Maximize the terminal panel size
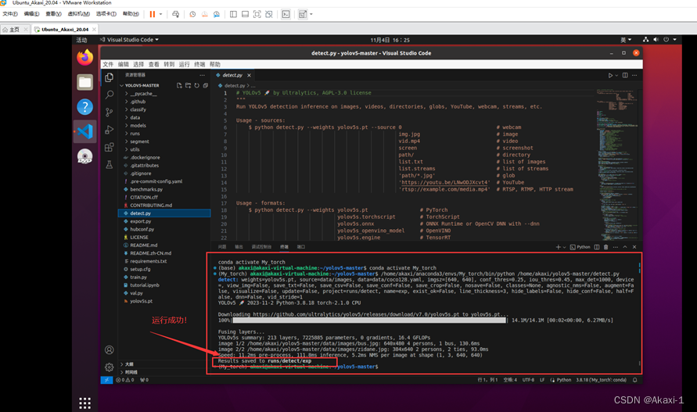 pyautogui.click(x=625, y=247)
